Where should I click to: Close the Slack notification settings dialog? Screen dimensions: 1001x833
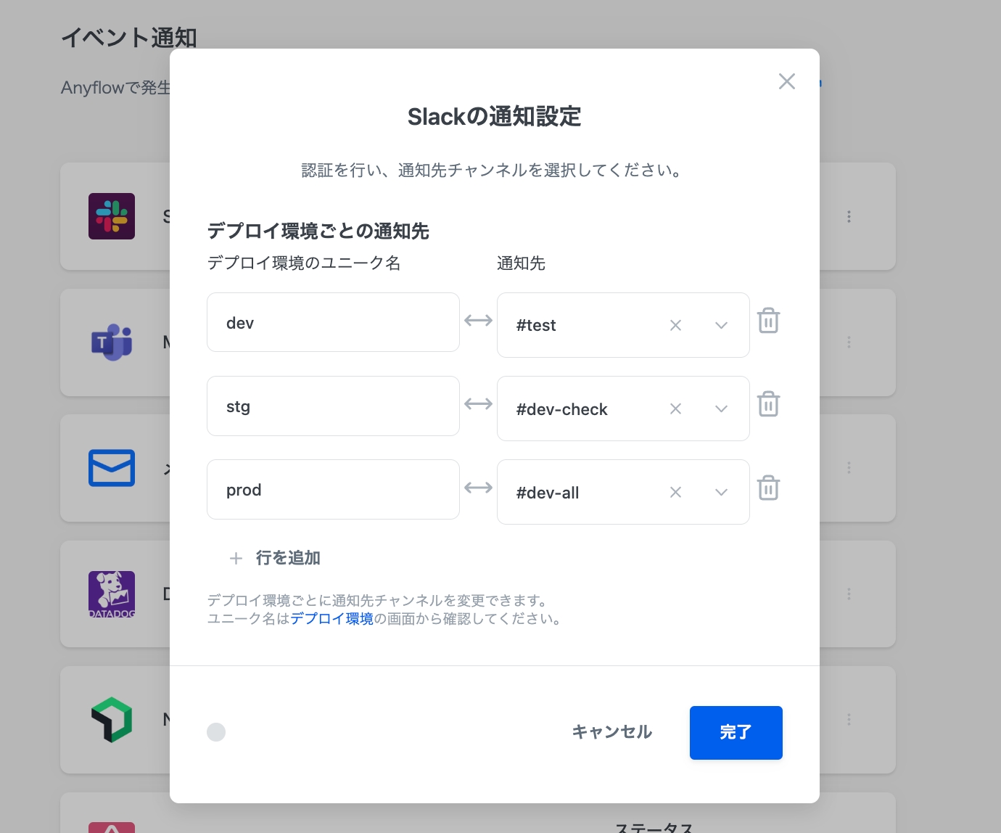click(x=786, y=81)
